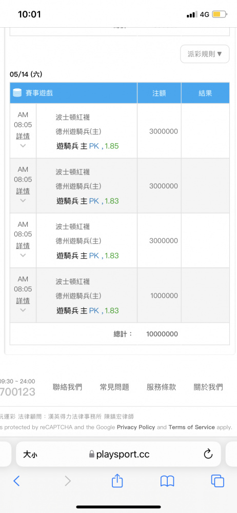Open Google Privacy Policy link

[x=136, y=427]
